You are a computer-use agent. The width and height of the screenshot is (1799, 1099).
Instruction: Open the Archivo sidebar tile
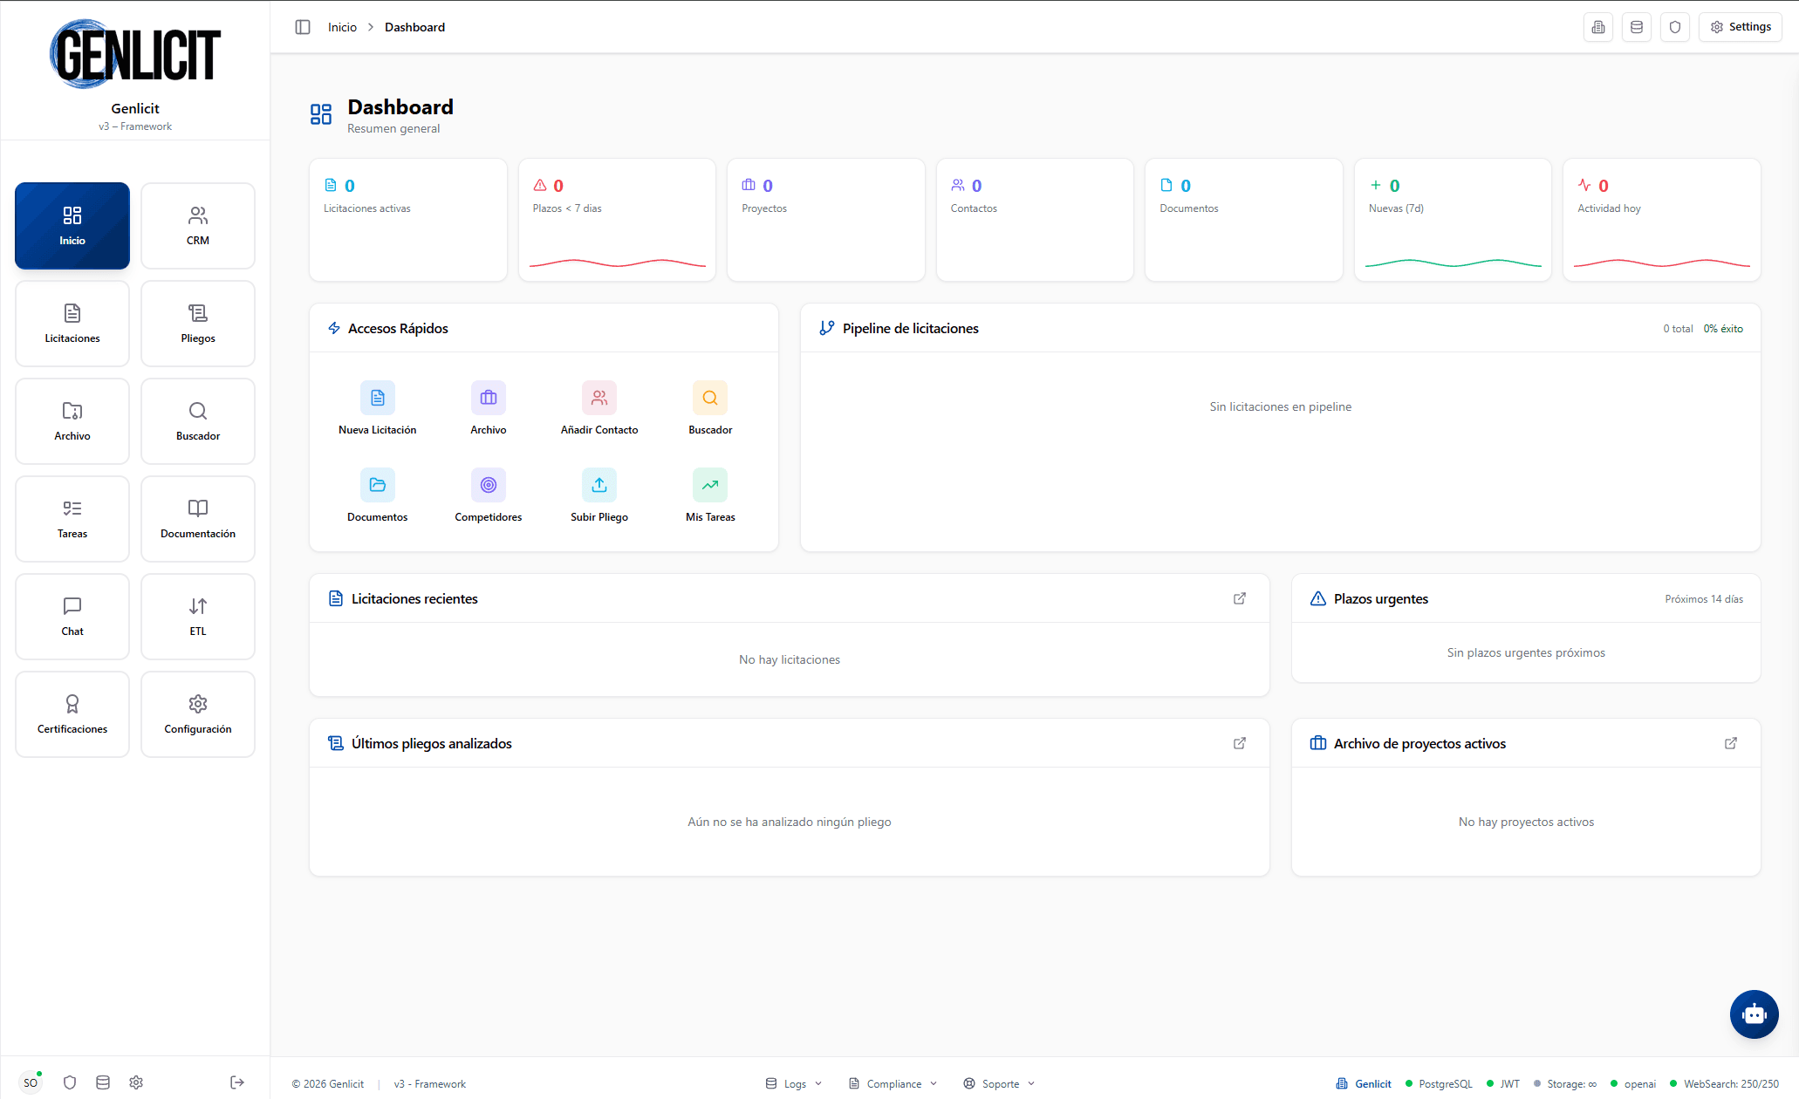[72, 421]
